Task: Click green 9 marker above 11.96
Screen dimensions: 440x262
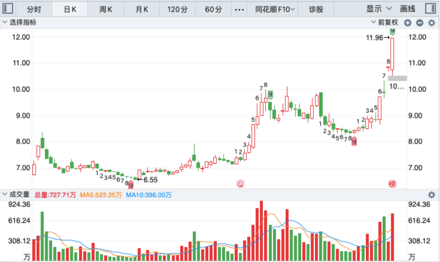Action: coord(392,31)
